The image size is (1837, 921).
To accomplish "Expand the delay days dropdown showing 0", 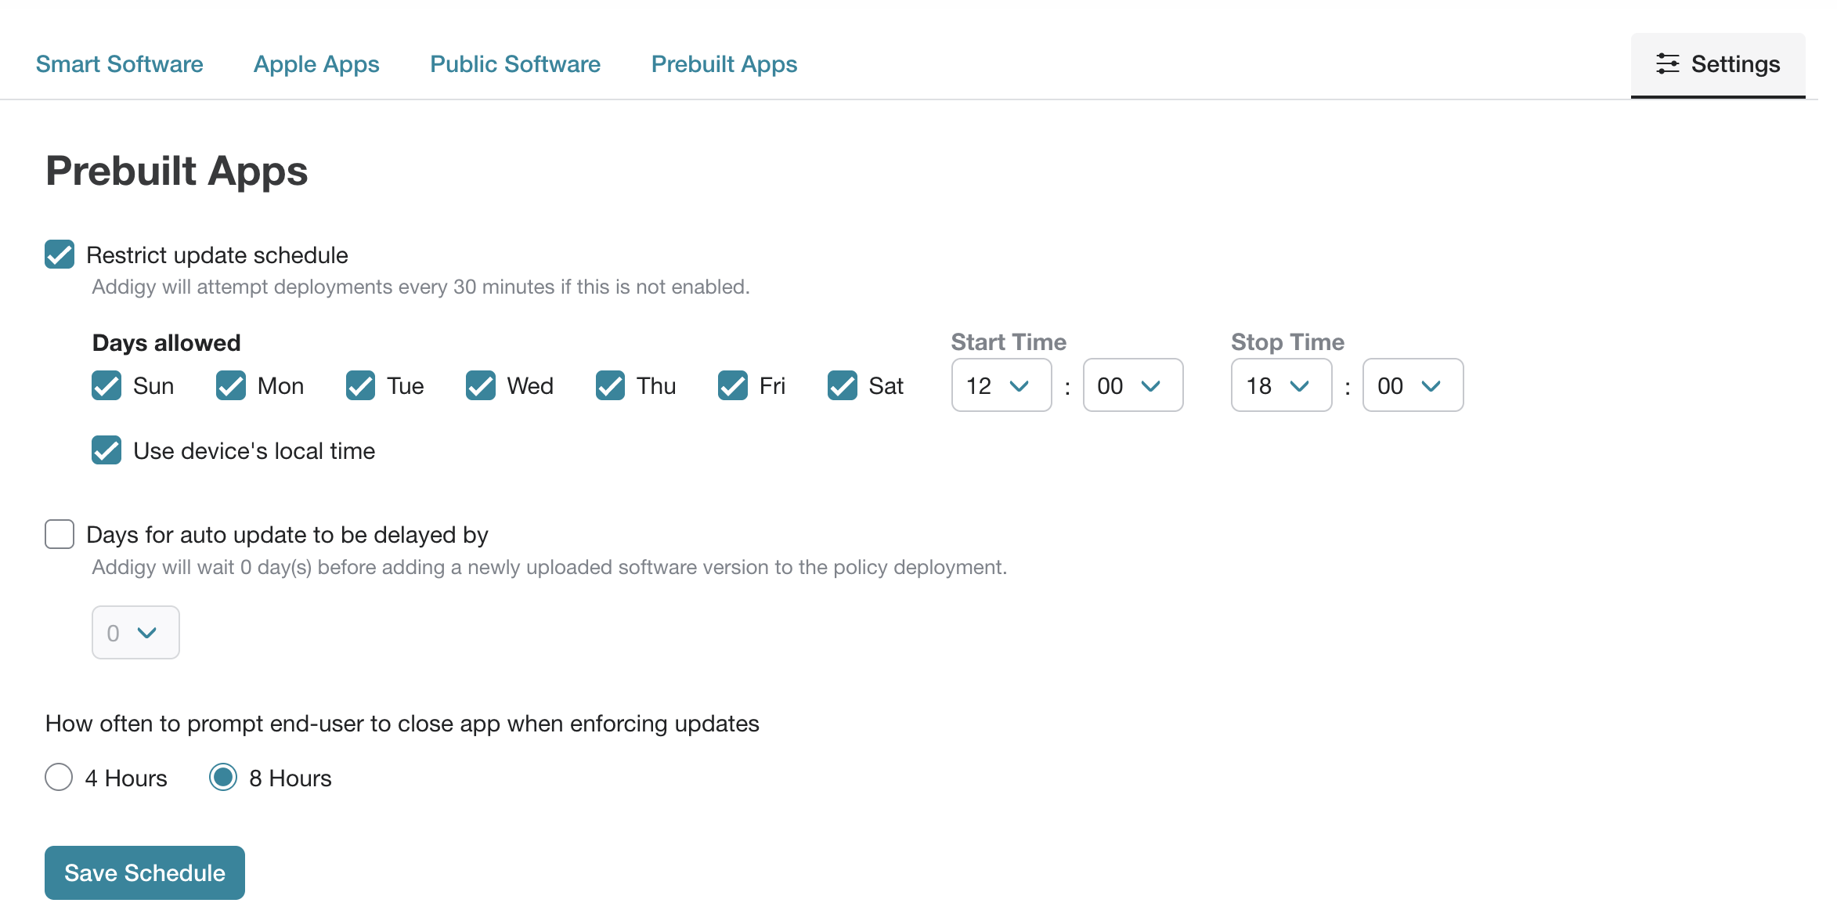I will point(135,632).
